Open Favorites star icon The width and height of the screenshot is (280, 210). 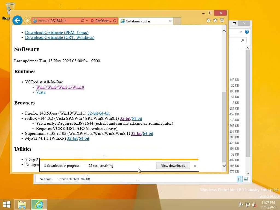215,20
